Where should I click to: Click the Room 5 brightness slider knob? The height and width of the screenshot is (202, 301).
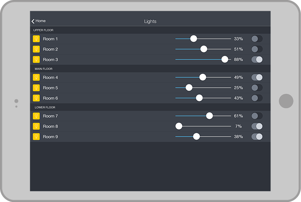pos(189,88)
